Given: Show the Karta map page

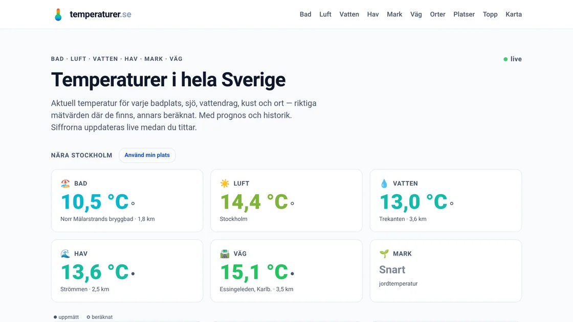Looking at the screenshot, I should (x=514, y=14).
